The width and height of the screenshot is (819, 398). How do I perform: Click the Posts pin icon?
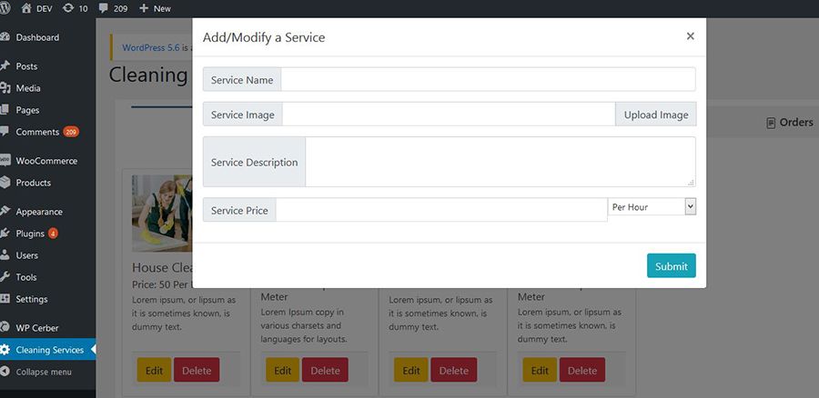(x=5, y=66)
